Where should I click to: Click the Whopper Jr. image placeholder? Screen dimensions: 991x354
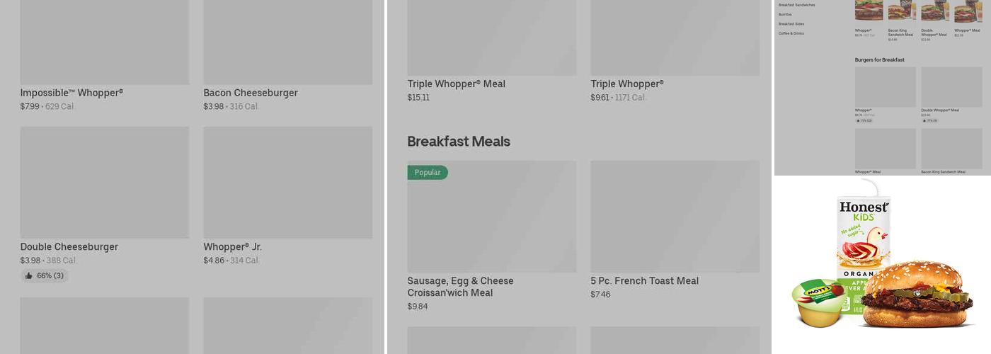[287, 182]
